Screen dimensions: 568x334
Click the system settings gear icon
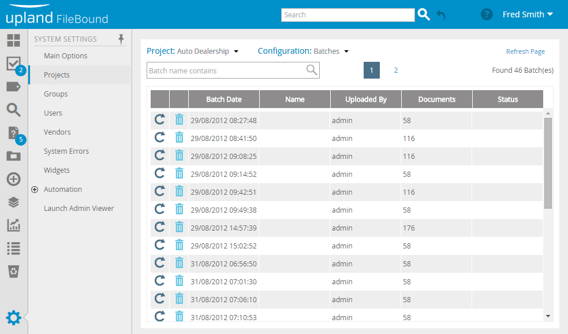13,317
